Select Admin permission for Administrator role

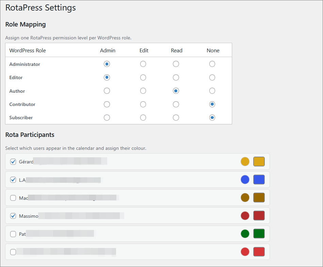pyautogui.click(x=107, y=64)
